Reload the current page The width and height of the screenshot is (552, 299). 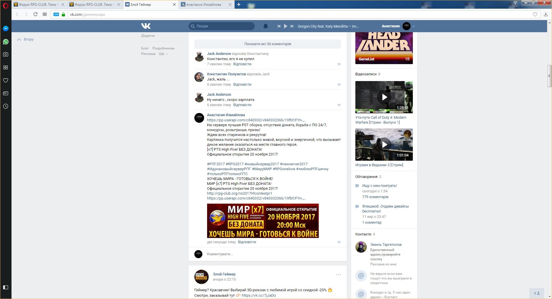35,14
